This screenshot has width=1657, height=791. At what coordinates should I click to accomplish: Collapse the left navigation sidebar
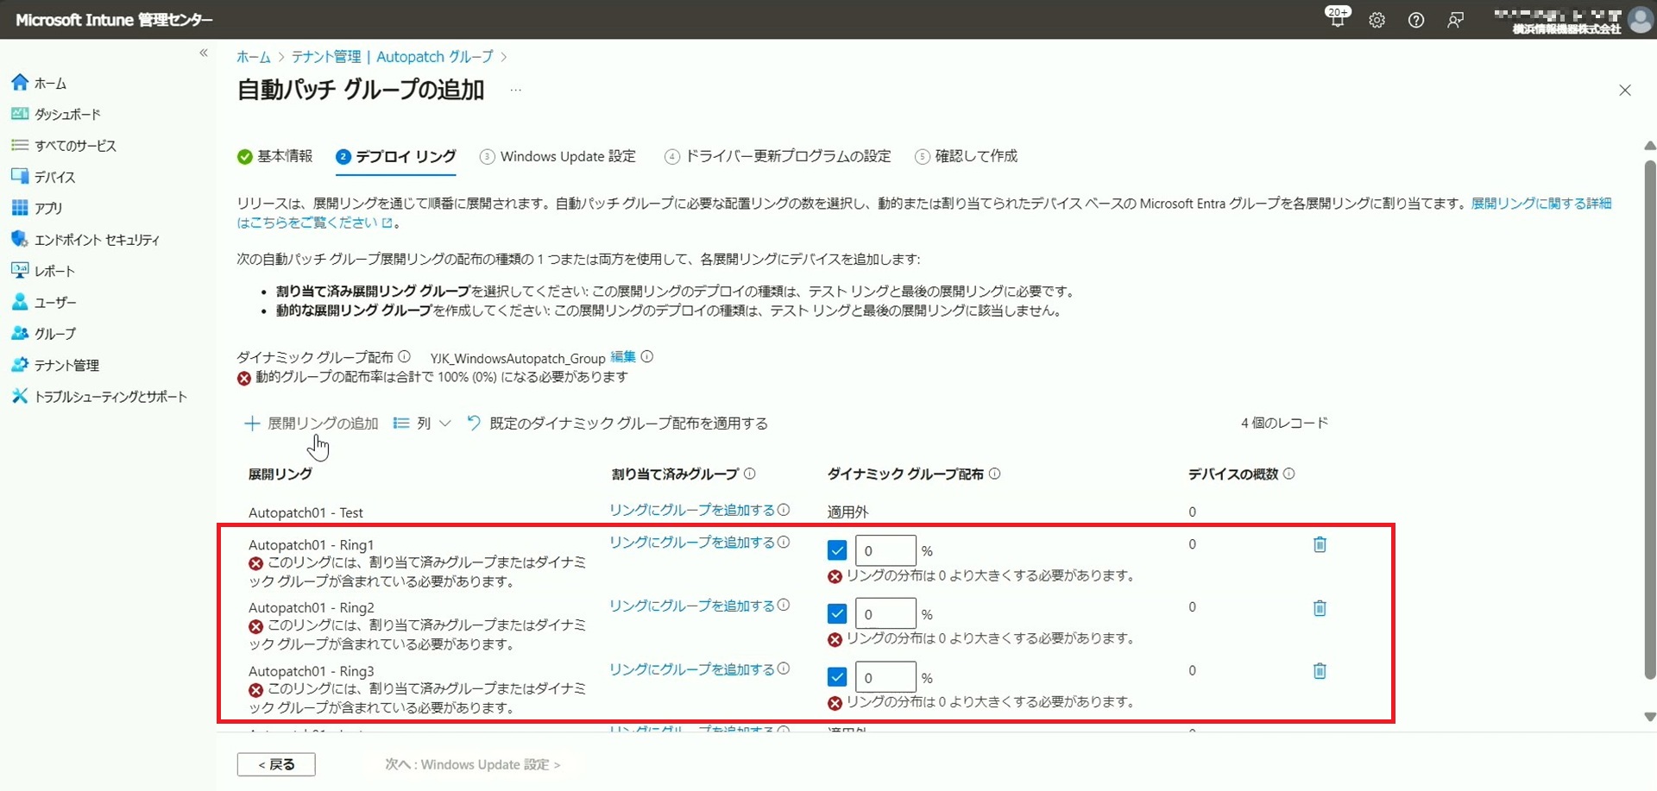(204, 53)
